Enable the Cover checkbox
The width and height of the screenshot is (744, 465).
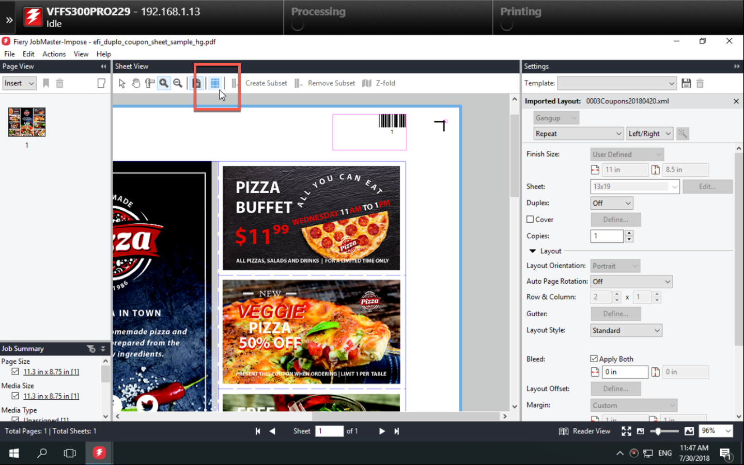click(530, 220)
